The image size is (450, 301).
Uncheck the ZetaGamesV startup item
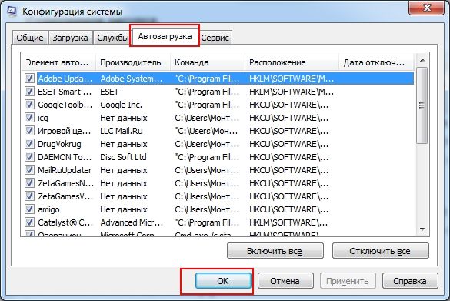[x=29, y=196]
